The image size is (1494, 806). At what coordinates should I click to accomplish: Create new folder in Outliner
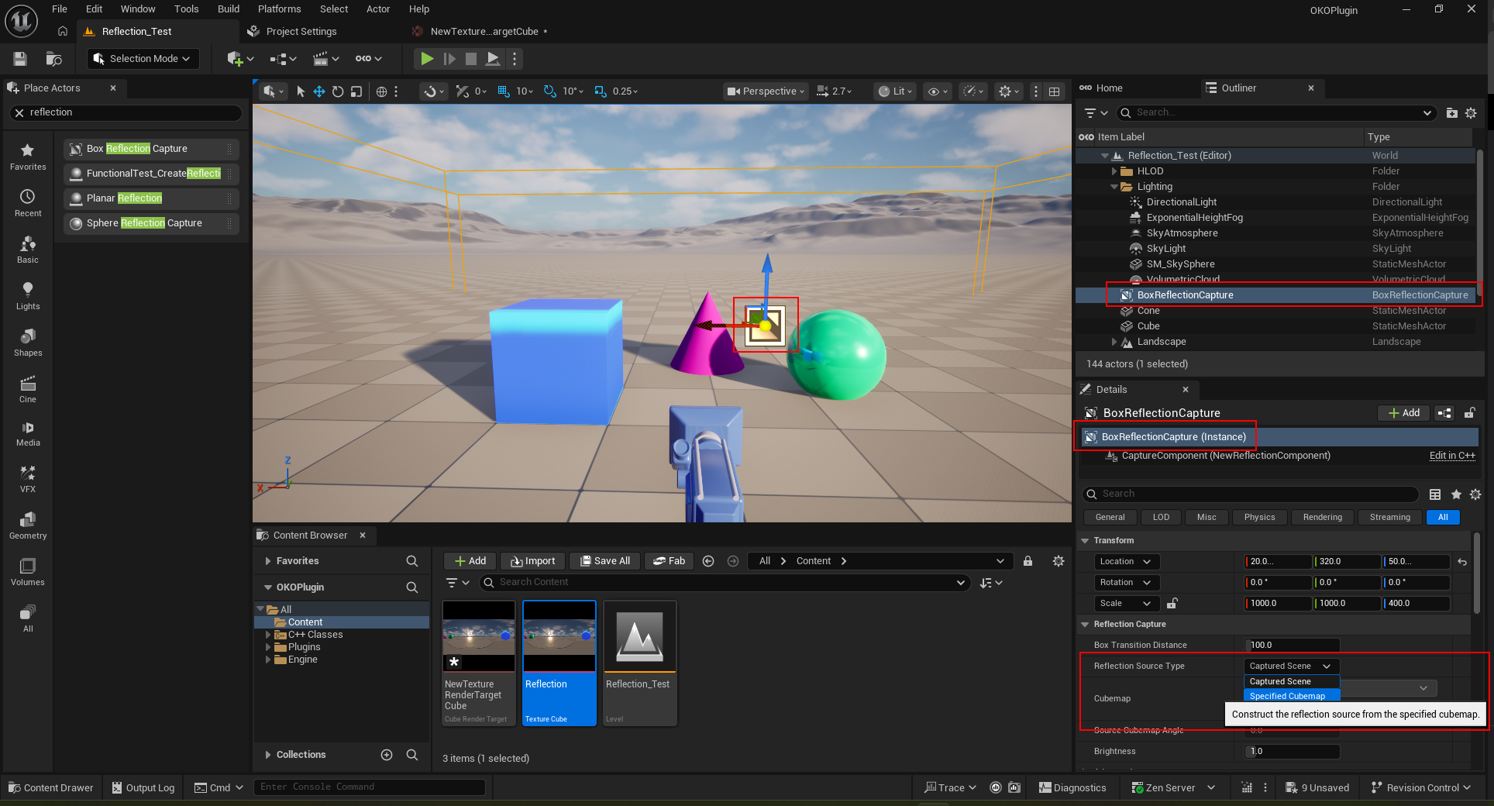tap(1451, 113)
